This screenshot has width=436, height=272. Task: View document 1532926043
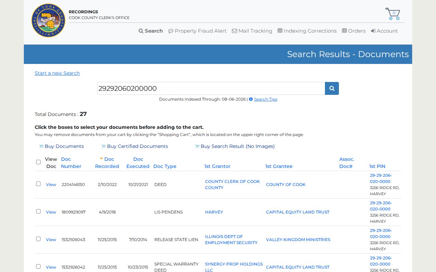coord(51,240)
